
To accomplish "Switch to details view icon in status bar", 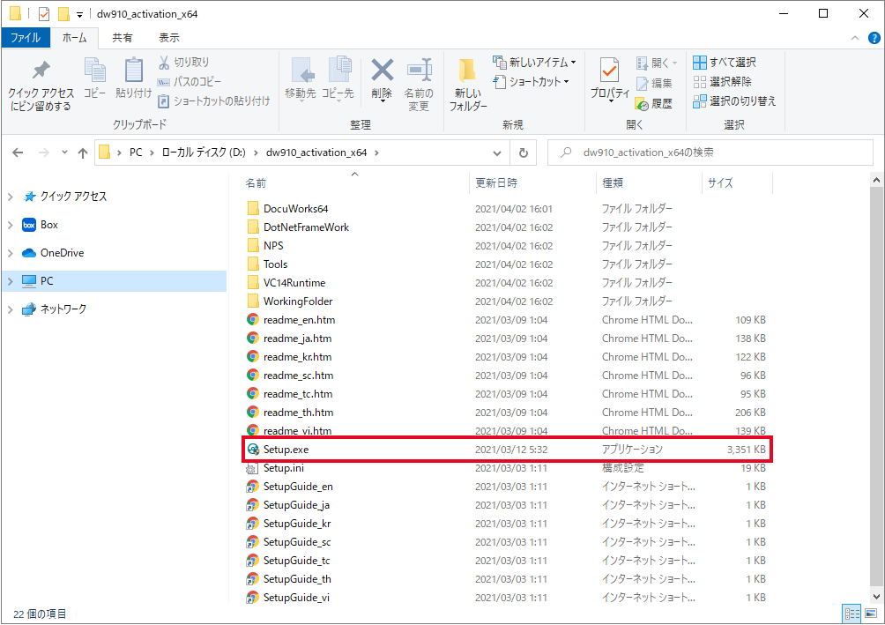I will click(852, 614).
